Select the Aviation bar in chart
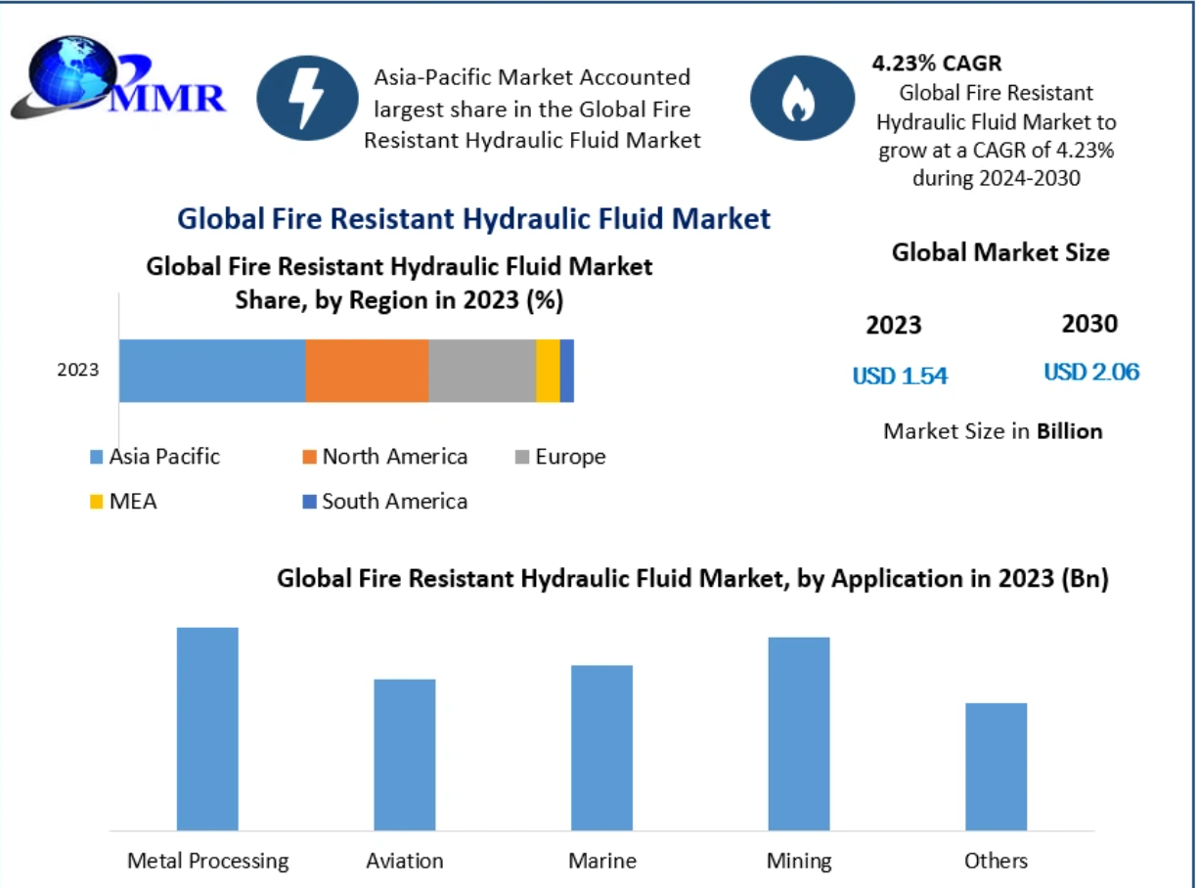Viewport: 1197px width, 888px height. point(405,754)
